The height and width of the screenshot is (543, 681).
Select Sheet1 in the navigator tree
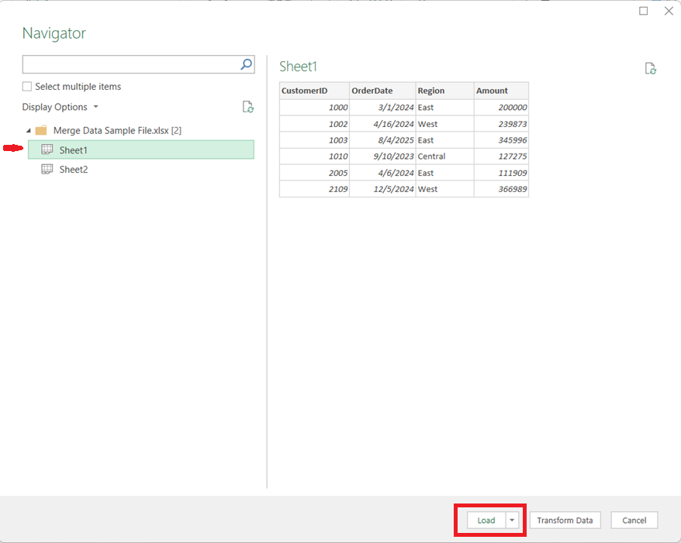pos(74,149)
